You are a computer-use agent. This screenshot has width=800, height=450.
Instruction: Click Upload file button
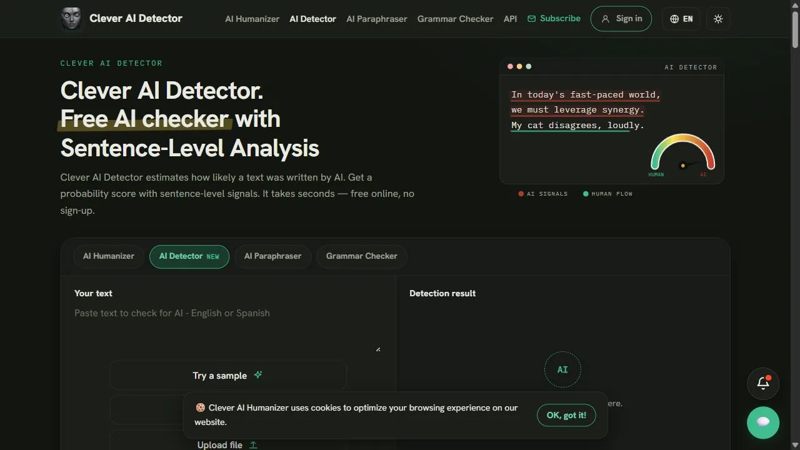(228, 441)
